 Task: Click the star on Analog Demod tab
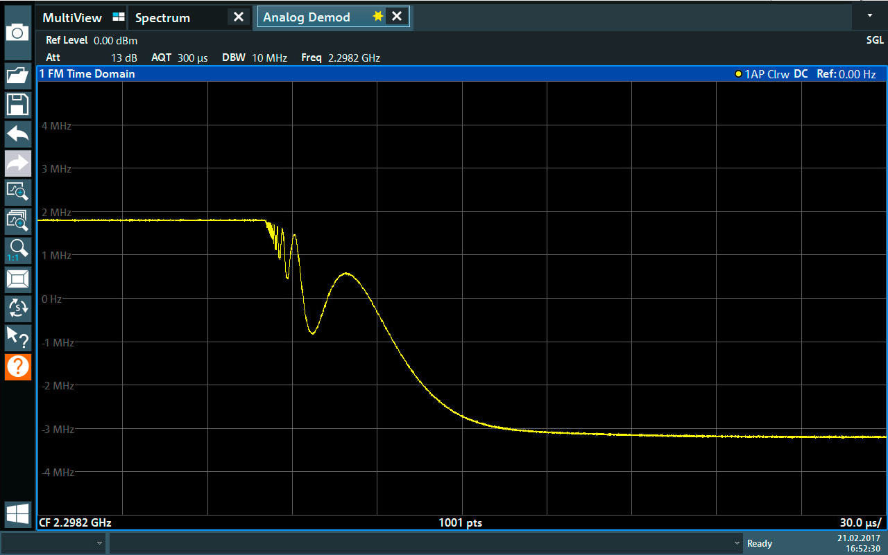tap(377, 17)
